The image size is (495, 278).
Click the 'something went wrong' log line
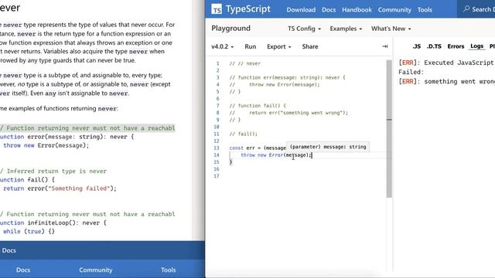click(x=446, y=81)
